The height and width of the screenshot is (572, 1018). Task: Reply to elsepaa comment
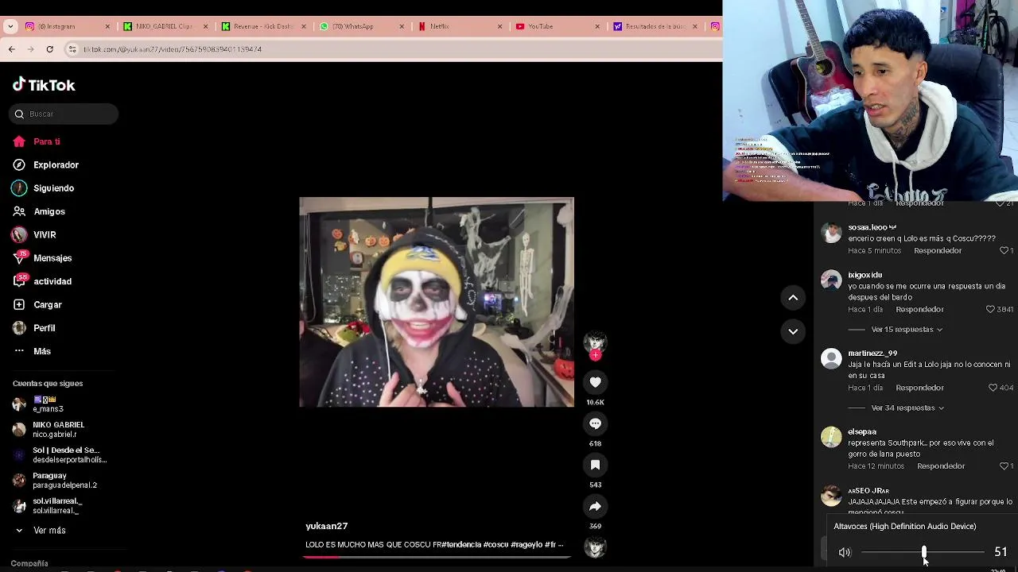(941, 466)
